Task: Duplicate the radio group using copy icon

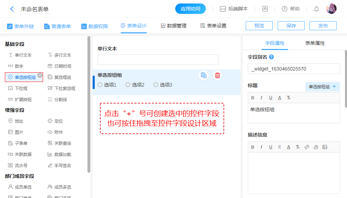Action: pos(204,75)
